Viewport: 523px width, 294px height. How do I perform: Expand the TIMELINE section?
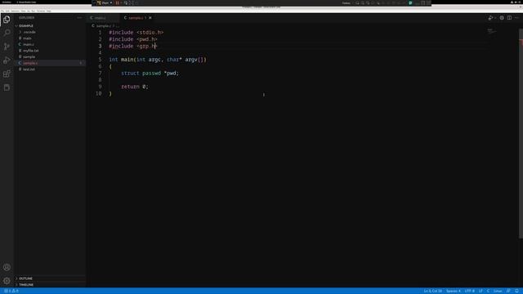26,285
